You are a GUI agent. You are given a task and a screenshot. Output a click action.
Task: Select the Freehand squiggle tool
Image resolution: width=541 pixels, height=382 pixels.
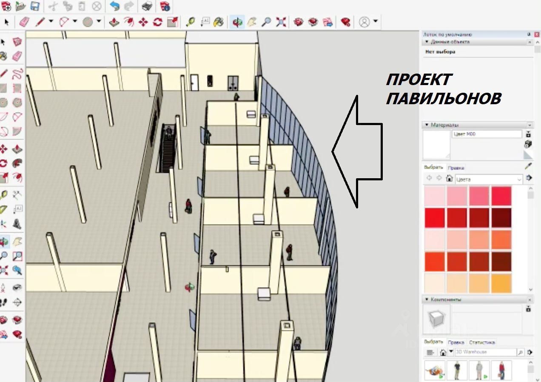pyautogui.click(x=17, y=74)
